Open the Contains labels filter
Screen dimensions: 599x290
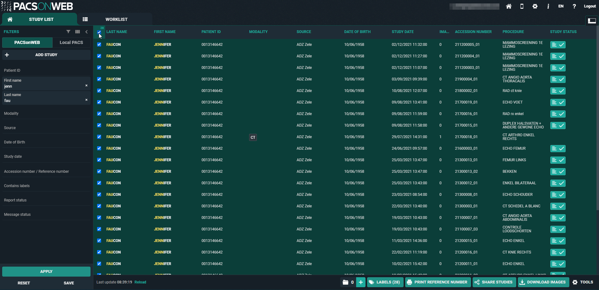[46, 186]
